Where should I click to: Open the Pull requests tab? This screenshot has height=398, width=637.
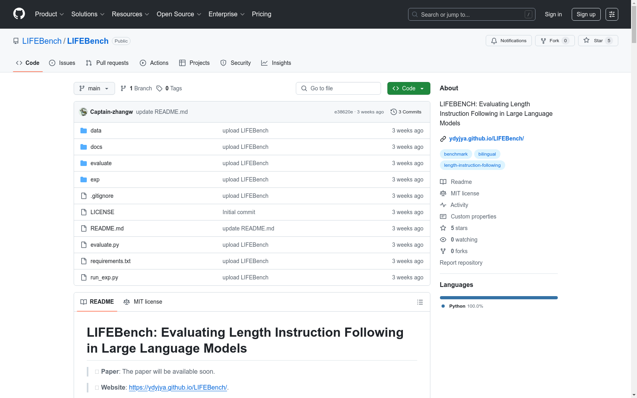107,63
